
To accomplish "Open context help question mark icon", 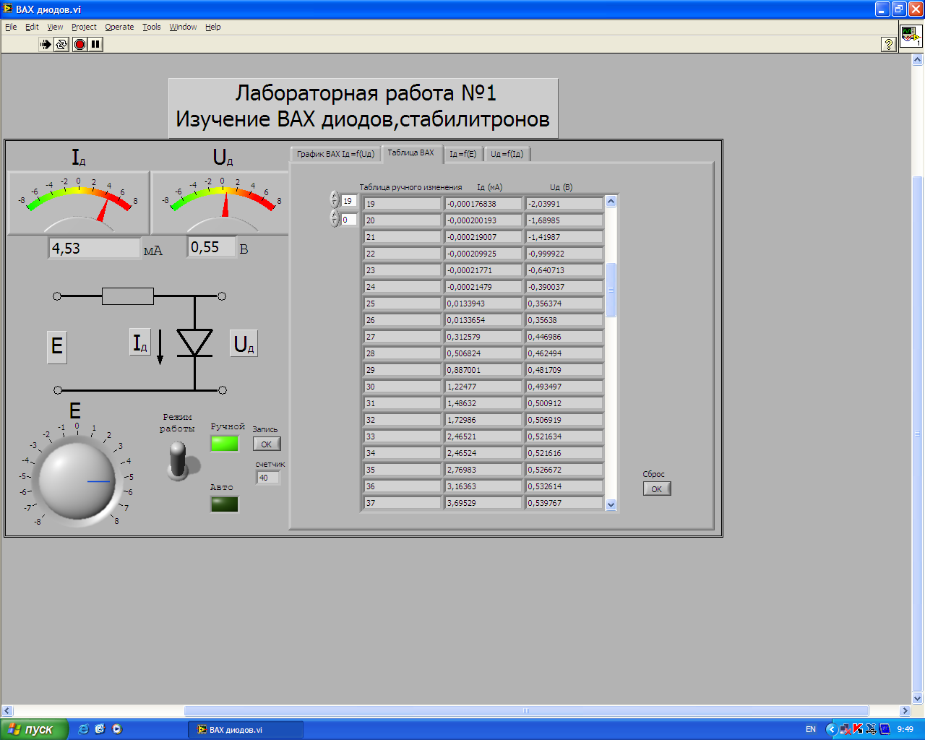I will coord(889,44).
